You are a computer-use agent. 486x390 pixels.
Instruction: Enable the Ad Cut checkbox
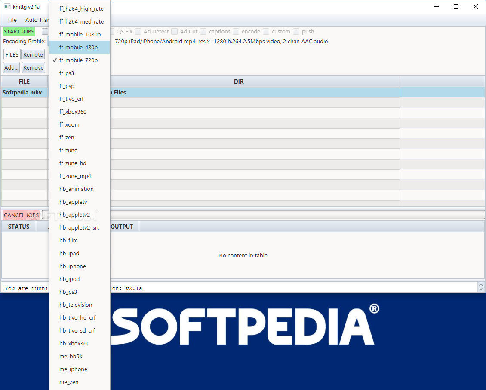click(175, 32)
